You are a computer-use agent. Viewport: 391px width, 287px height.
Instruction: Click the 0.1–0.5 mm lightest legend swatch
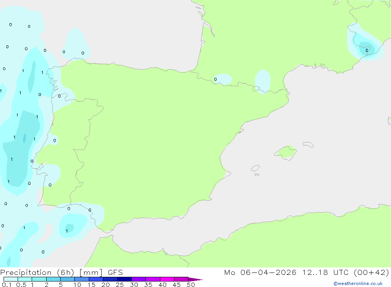point(11,279)
